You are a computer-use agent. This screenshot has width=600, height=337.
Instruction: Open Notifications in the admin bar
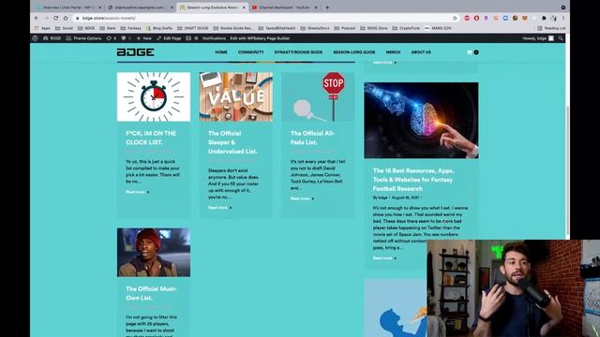[214, 38]
